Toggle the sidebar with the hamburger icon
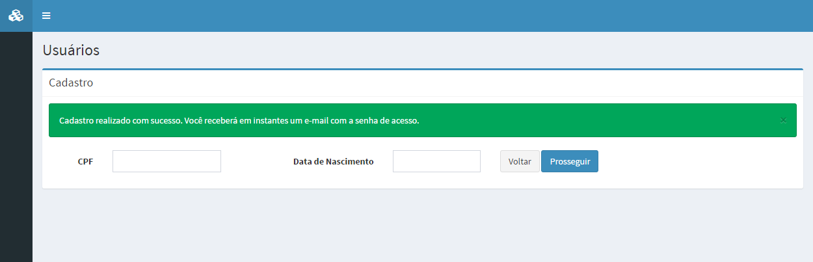The height and width of the screenshot is (262, 813). pyautogui.click(x=46, y=16)
